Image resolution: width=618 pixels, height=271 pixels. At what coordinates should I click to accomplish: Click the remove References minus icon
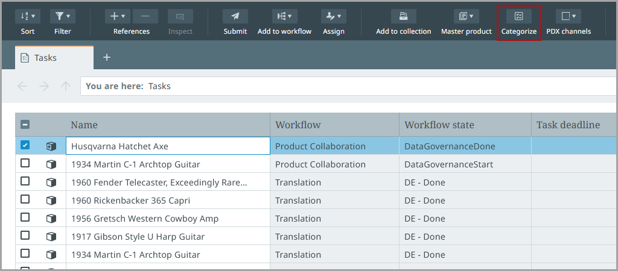[145, 16]
